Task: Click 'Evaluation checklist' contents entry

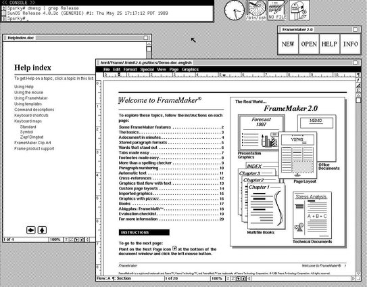Action: (x=171, y=214)
